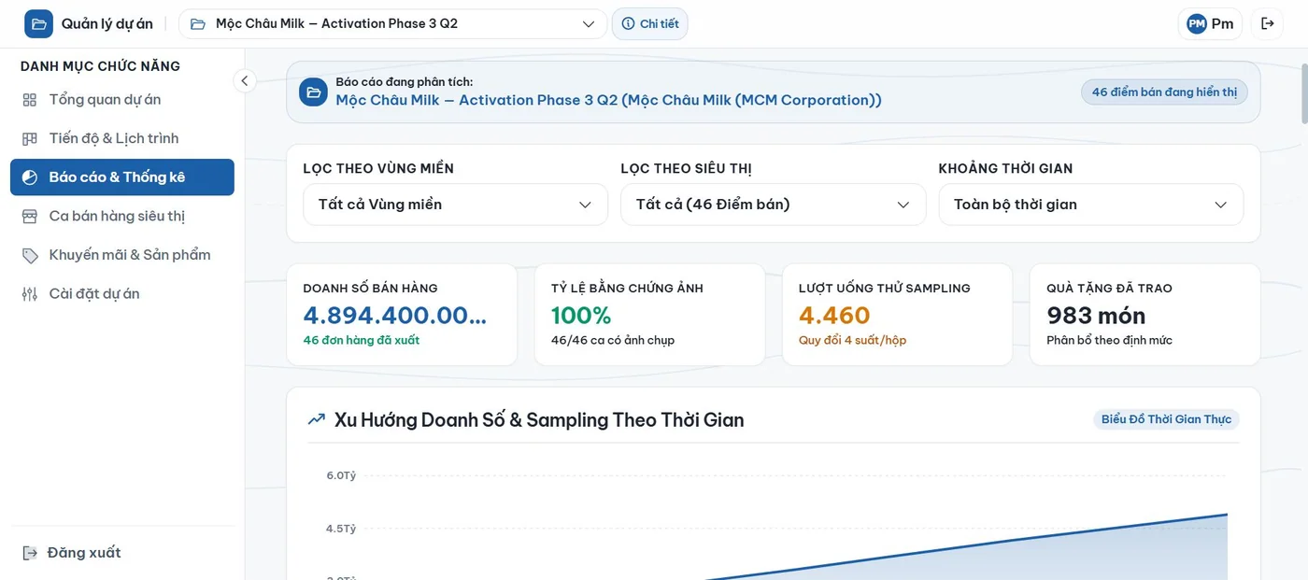Click the Pm user name label
This screenshot has width=1308, height=580.
point(1222,23)
